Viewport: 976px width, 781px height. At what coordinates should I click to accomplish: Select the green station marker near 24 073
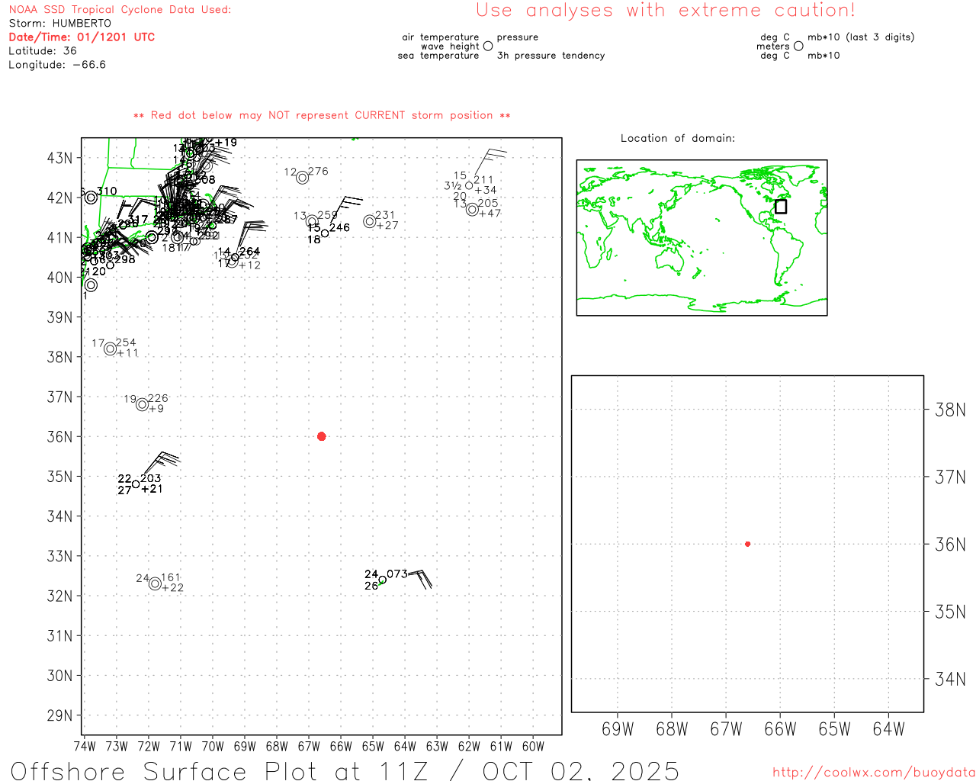383,580
